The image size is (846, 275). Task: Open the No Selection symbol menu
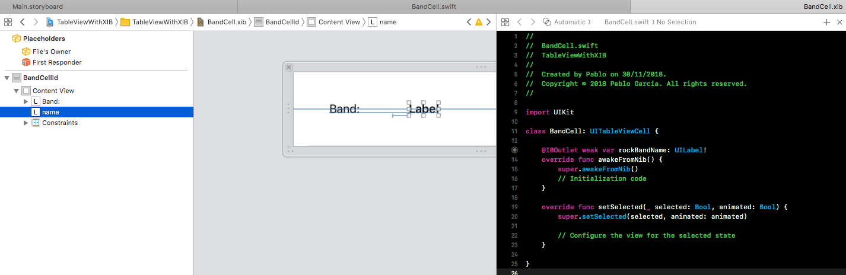676,22
